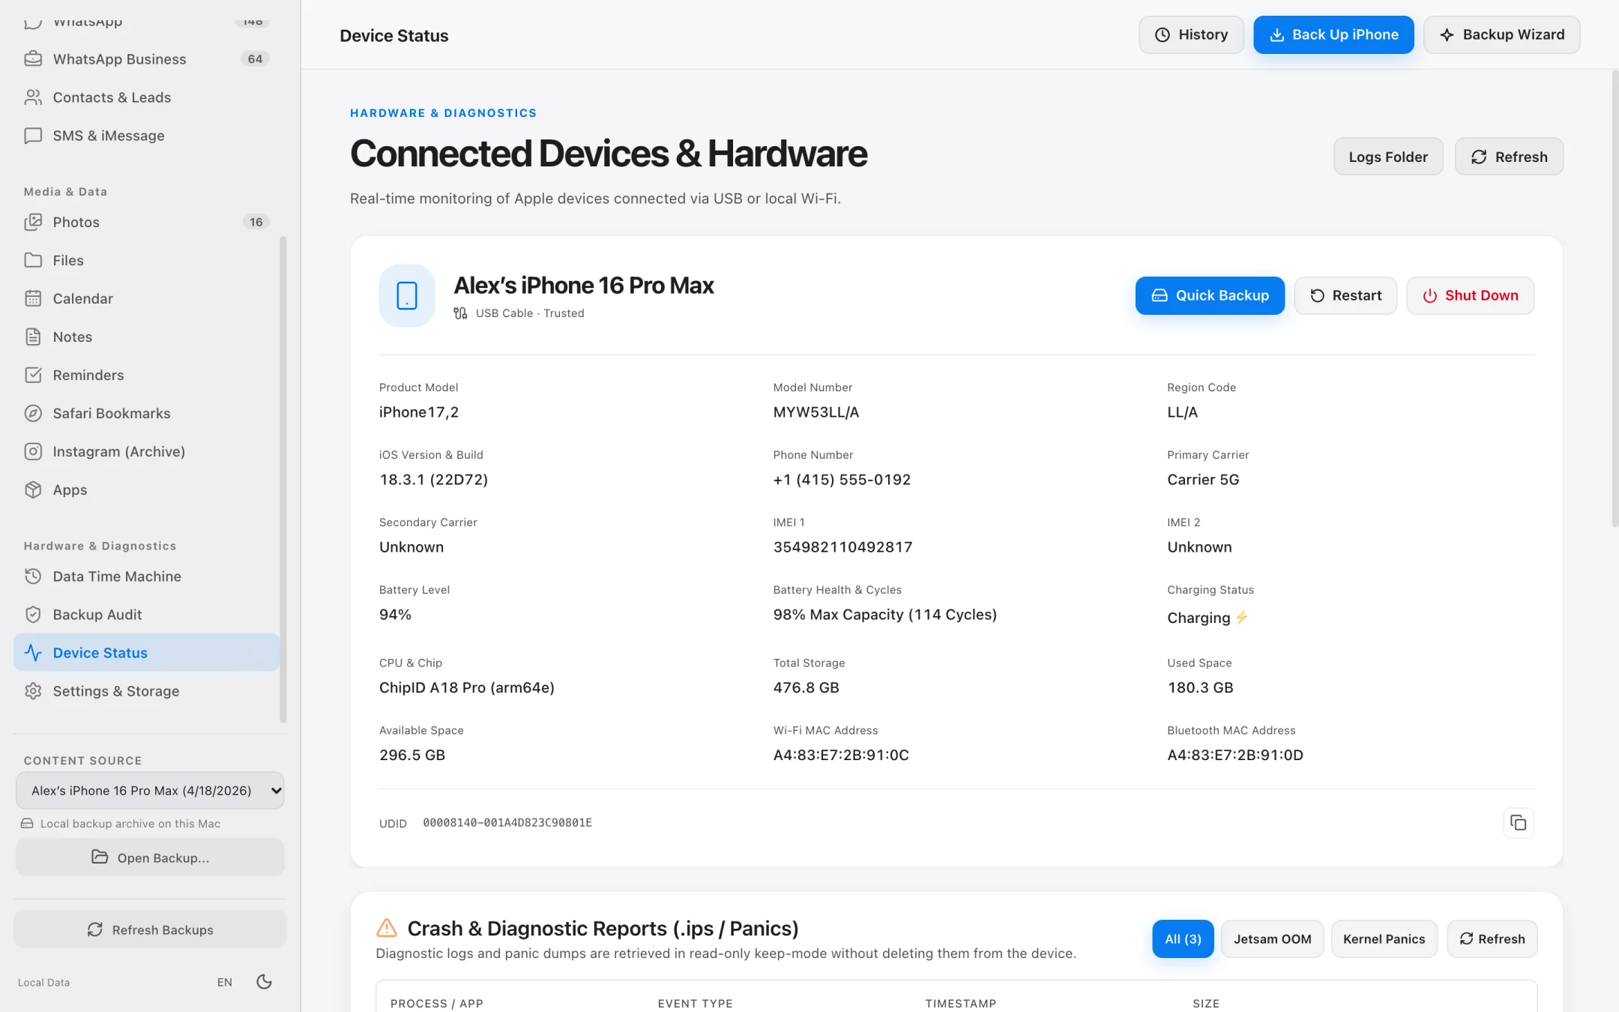Screen dimensions: 1619x1012
Task: Refresh the Connected Devices list
Action: tap(1509, 157)
